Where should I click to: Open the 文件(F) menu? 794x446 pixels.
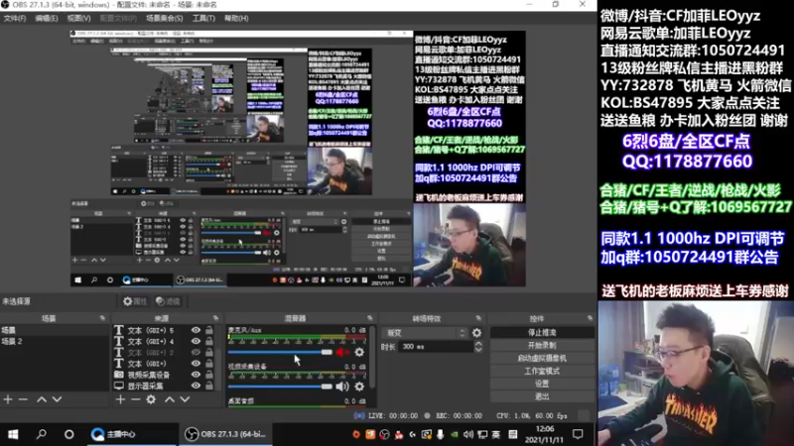point(15,18)
